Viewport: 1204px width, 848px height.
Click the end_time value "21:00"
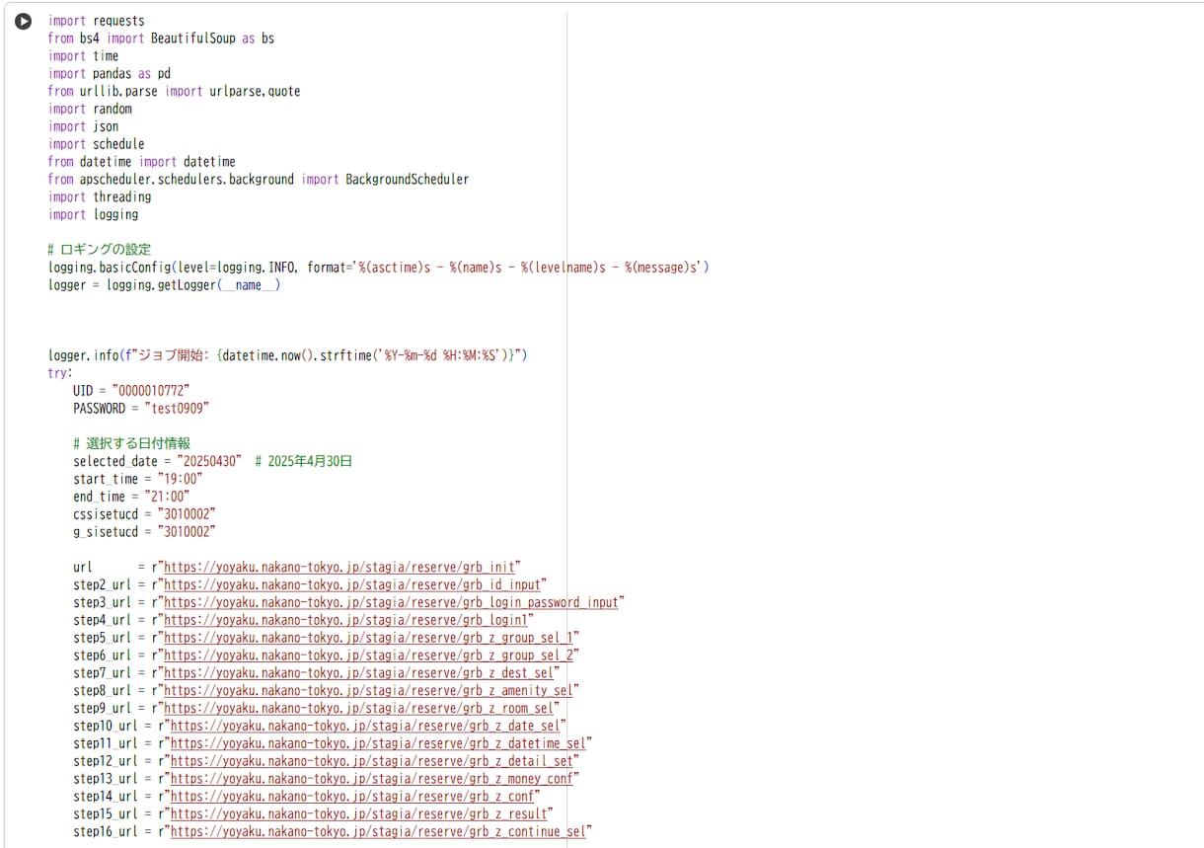[x=168, y=497]
